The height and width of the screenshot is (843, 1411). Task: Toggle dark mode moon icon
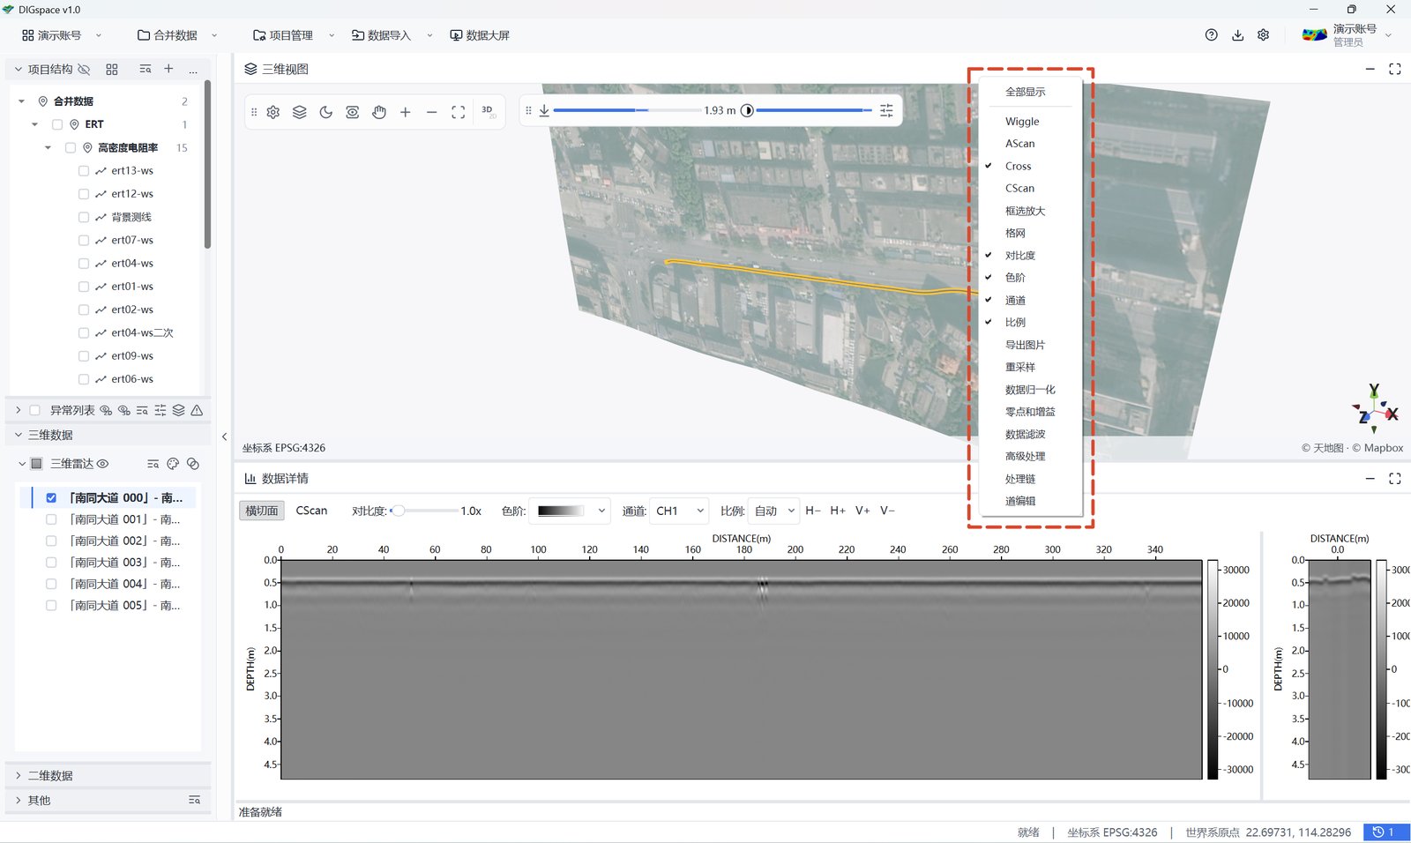pos(326,112)
